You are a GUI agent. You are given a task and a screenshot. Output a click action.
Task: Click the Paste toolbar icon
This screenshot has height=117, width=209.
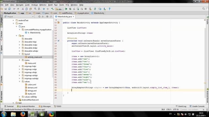tap(30, 9)
